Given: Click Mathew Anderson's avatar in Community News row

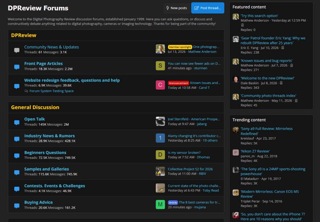Looking at the screenshot, I should coord(160,49).
